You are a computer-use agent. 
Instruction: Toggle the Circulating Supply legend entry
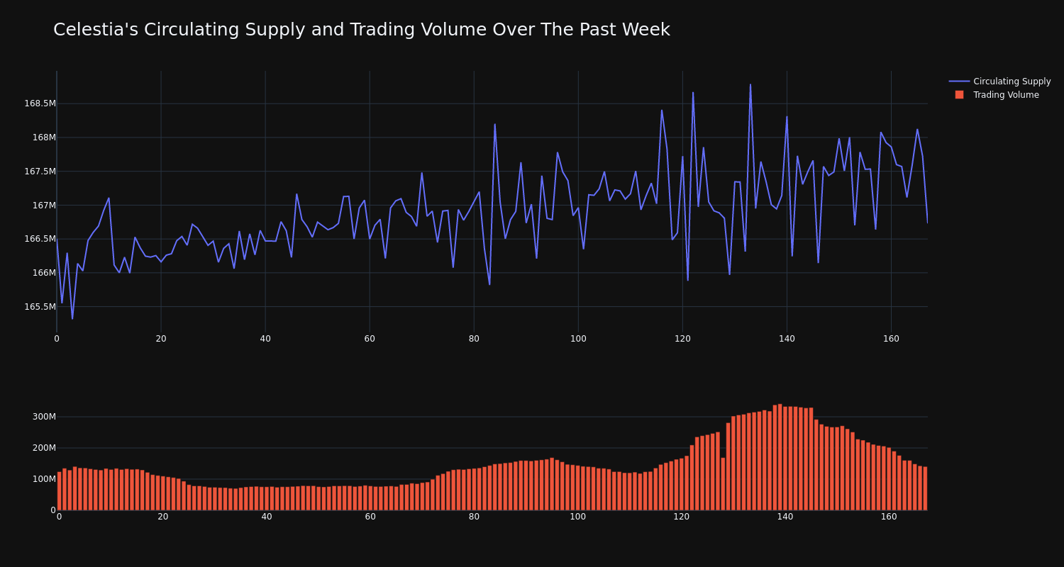999,82
